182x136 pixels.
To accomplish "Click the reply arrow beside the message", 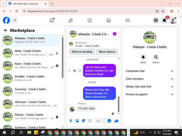I will click(x=75, y=71).
